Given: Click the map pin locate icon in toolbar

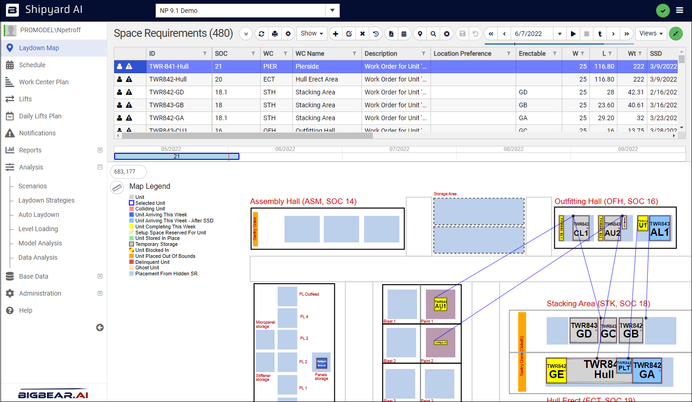Looking at the screenshot, I should pos(420,34).
